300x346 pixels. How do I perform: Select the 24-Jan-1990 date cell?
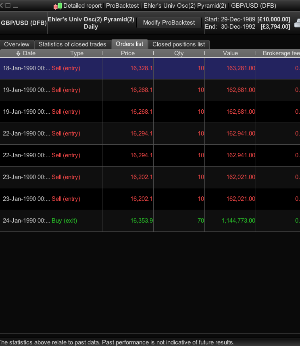tap(25, 221)
